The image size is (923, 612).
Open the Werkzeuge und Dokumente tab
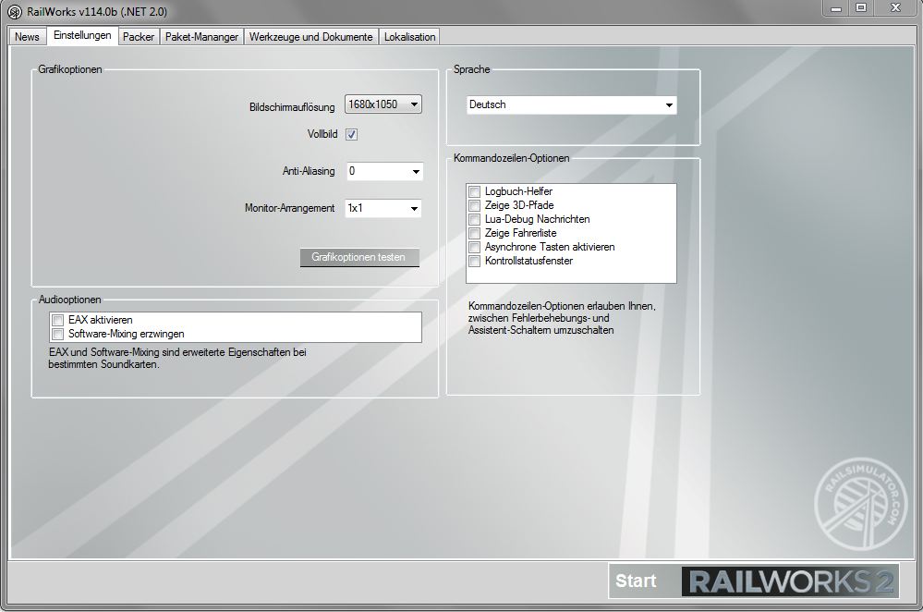310,37
